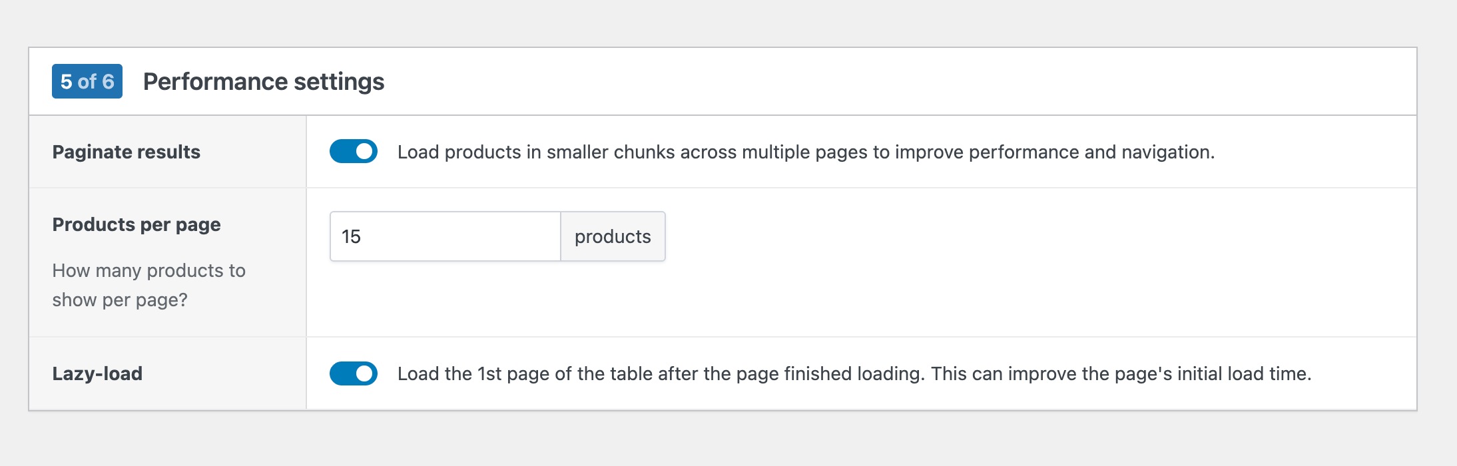
Task: Turn off the Lazy-load switch
Action: [x=354, y=373]
